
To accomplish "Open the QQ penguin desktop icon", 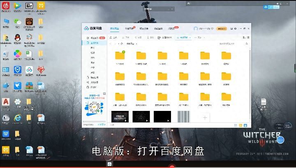I will (x=17, y=38).
